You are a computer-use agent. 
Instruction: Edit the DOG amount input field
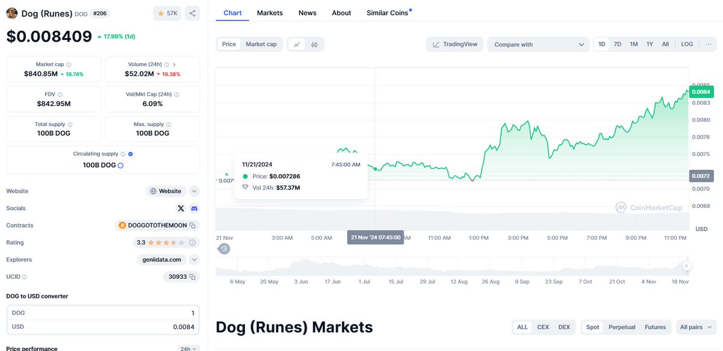(103, 313)
